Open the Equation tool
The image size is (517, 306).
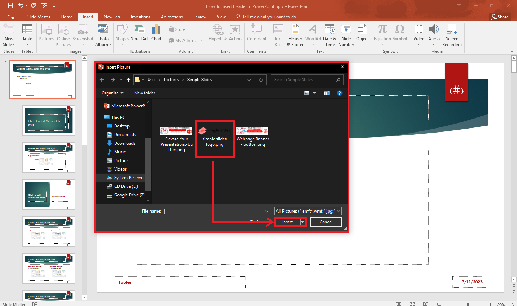click(382, 35)
